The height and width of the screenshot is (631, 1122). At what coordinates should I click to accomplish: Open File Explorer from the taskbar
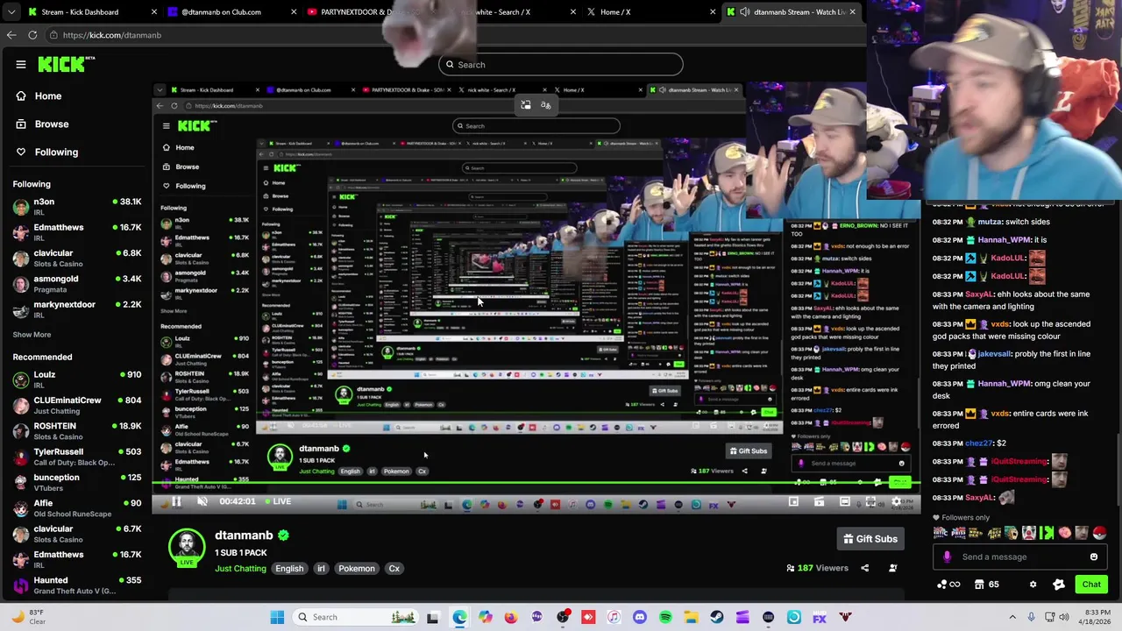[691, 617]
